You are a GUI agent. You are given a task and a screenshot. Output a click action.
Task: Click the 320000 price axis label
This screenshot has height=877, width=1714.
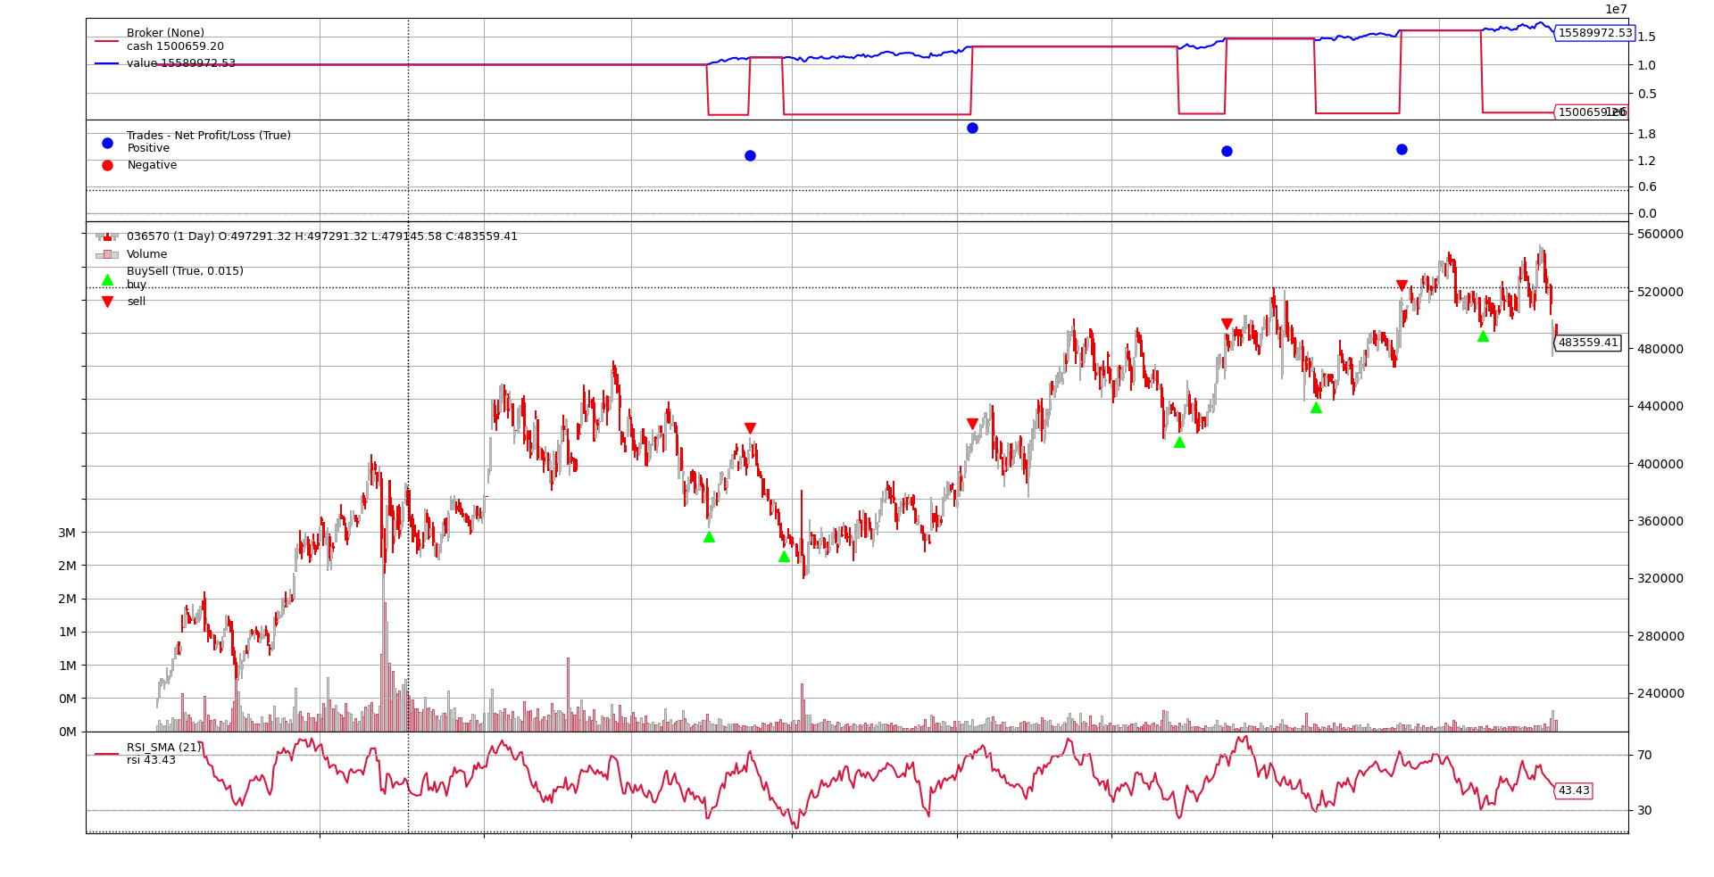click(1660, 578)
